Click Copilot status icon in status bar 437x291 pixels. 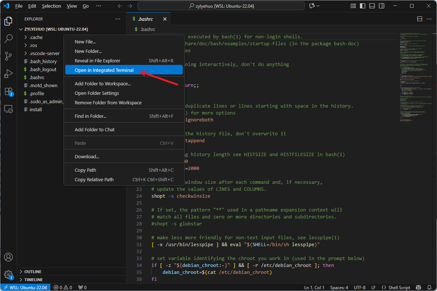click(x=418, y=287)
